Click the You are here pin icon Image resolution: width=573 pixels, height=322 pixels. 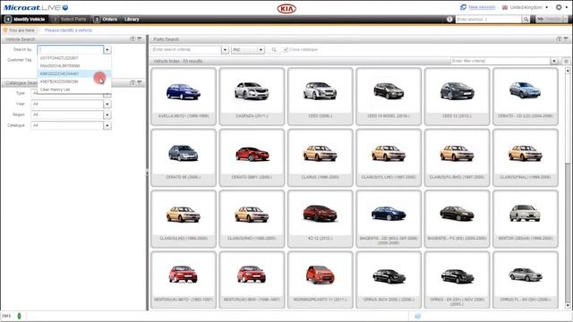(5, 30)
